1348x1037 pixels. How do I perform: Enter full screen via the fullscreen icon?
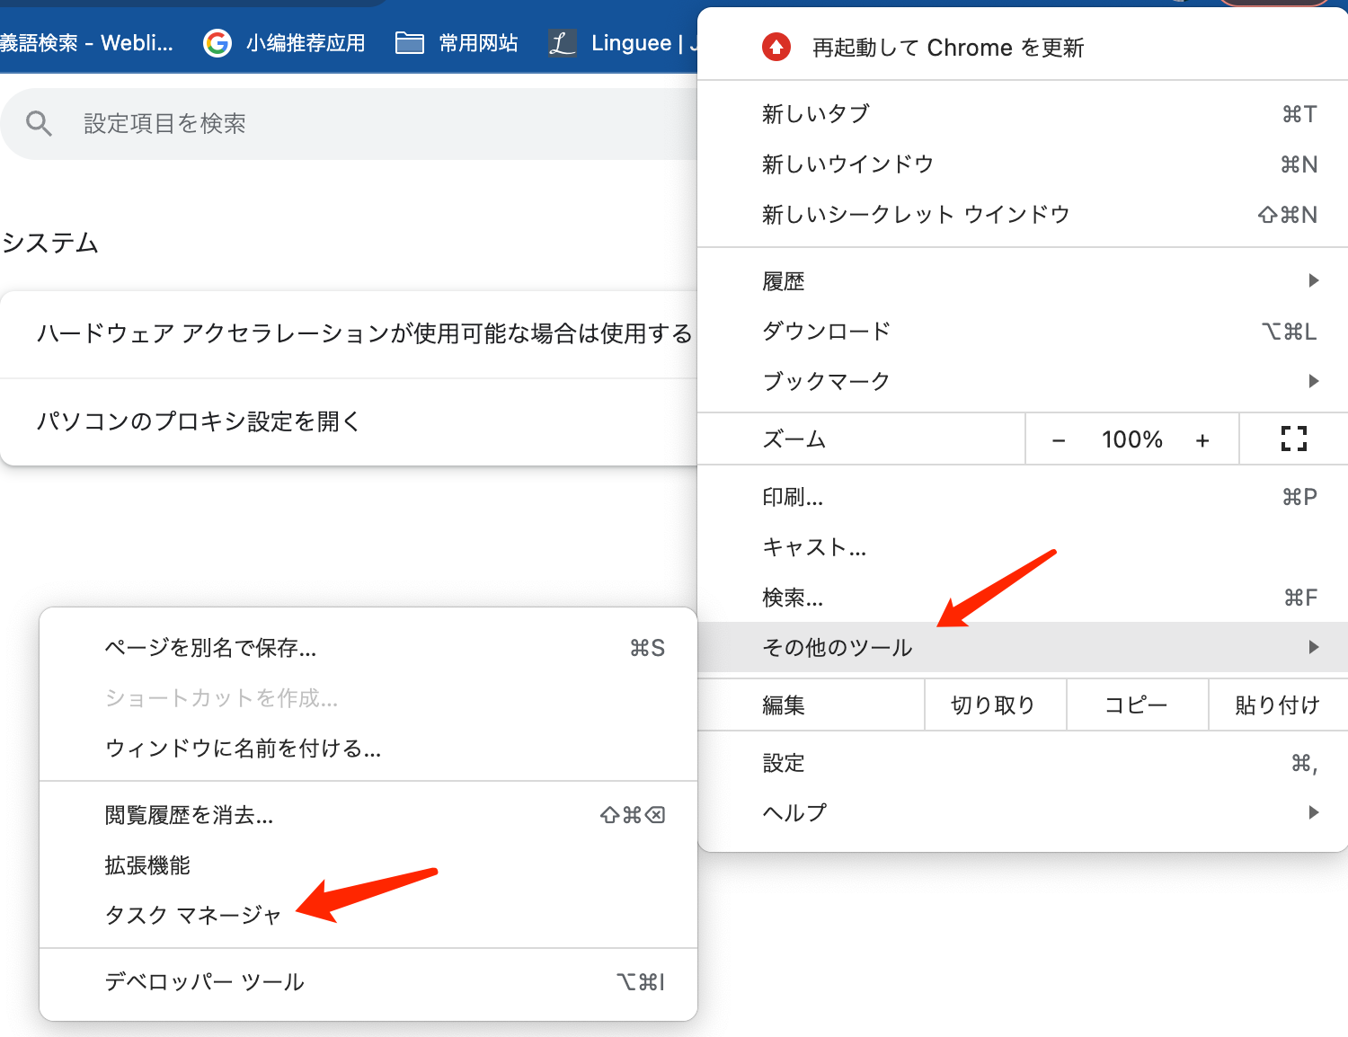1294,439
